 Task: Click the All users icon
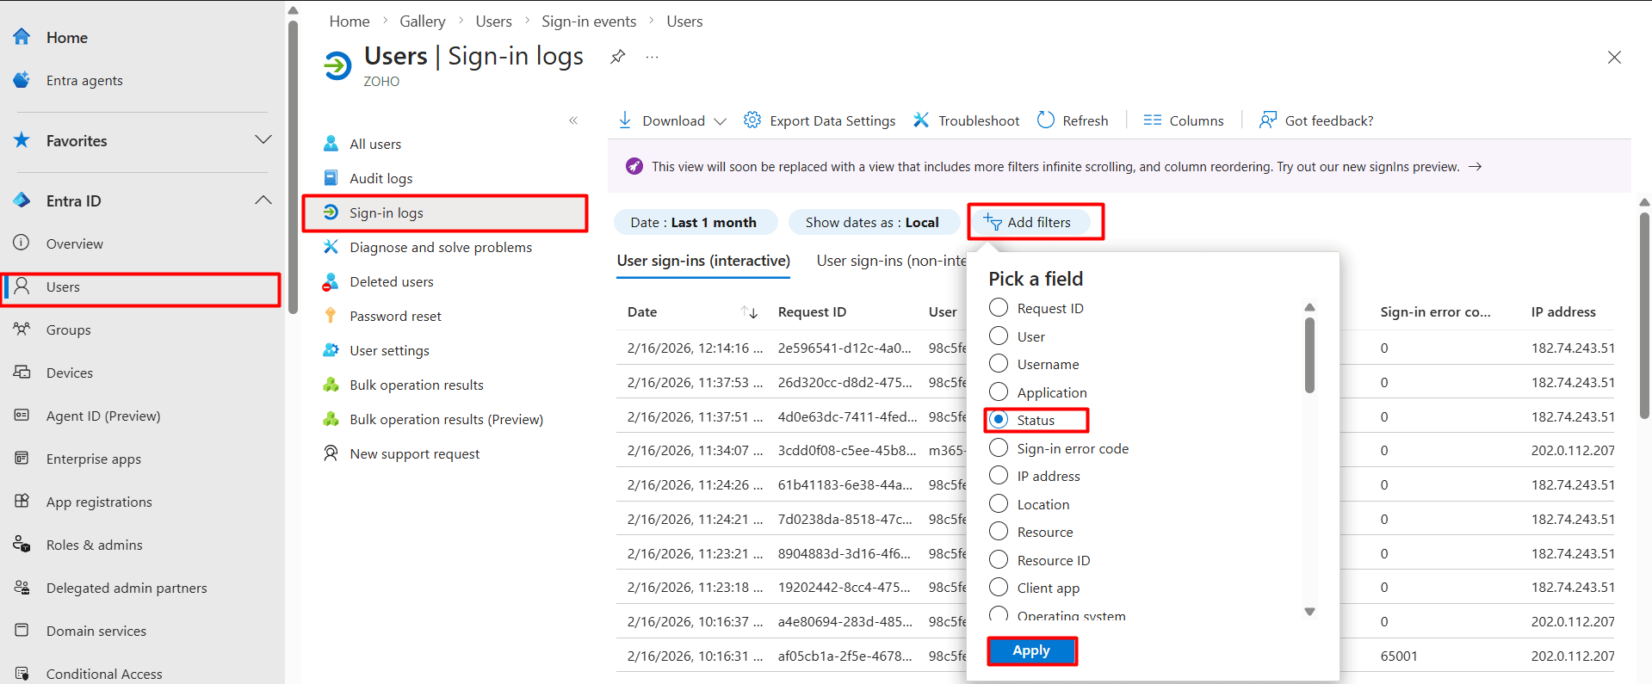click(x=331, y=144)
